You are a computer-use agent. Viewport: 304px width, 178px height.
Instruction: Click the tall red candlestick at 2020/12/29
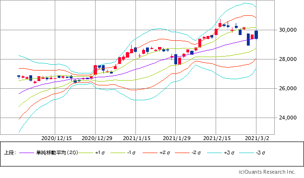[x=95, y=70]
